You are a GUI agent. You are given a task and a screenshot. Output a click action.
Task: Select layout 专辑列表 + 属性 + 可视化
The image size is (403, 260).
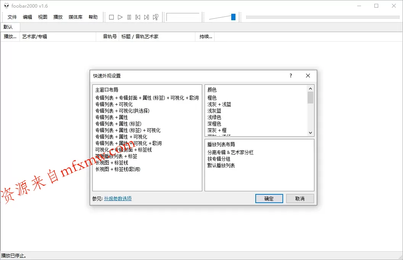click(121, 137)
